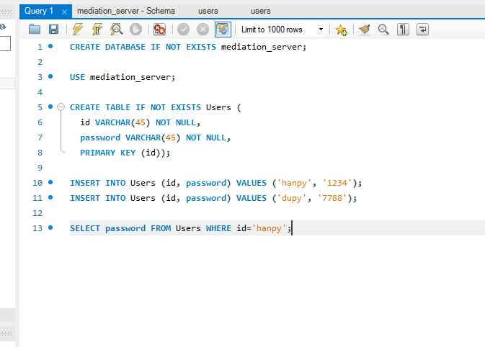This screenshot has width=485, height=347.
Task: Execute statement under the cursor
Action: [x=97, y=30]
